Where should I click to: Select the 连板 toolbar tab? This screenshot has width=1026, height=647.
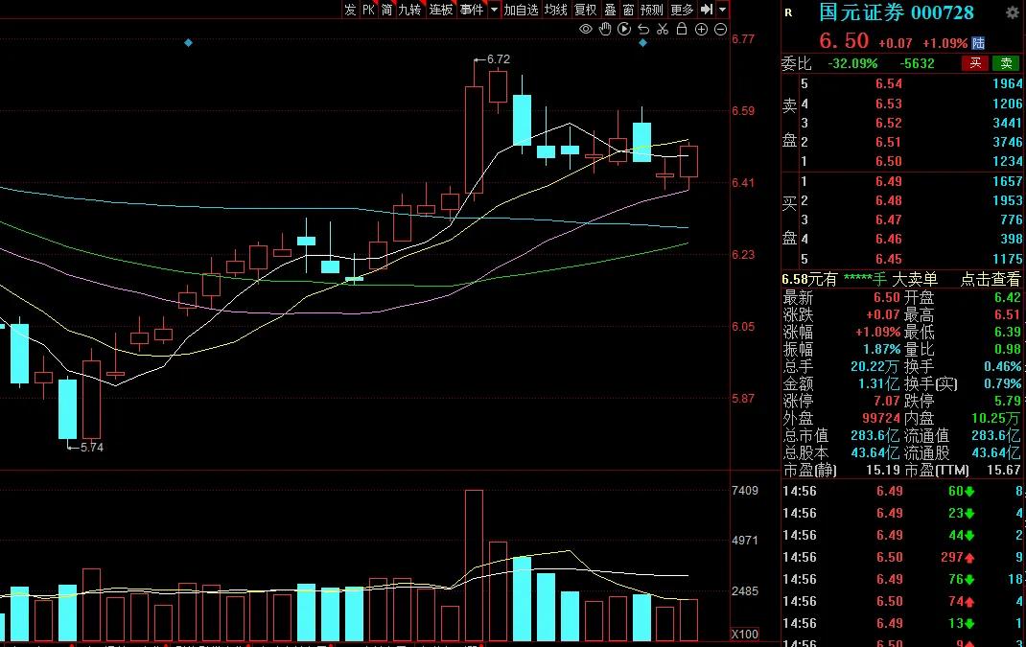click(x=441, y=10)
